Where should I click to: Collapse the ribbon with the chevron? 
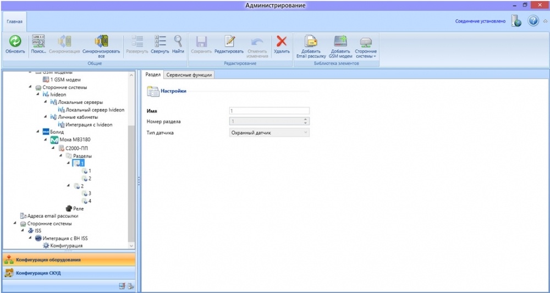(545, 21)
